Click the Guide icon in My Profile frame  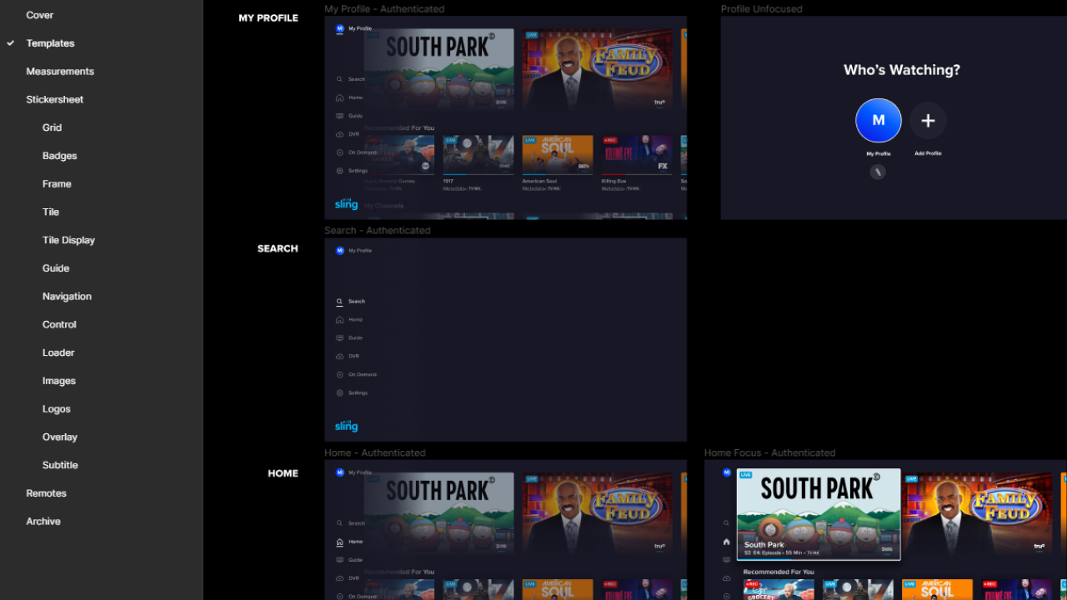339,116
